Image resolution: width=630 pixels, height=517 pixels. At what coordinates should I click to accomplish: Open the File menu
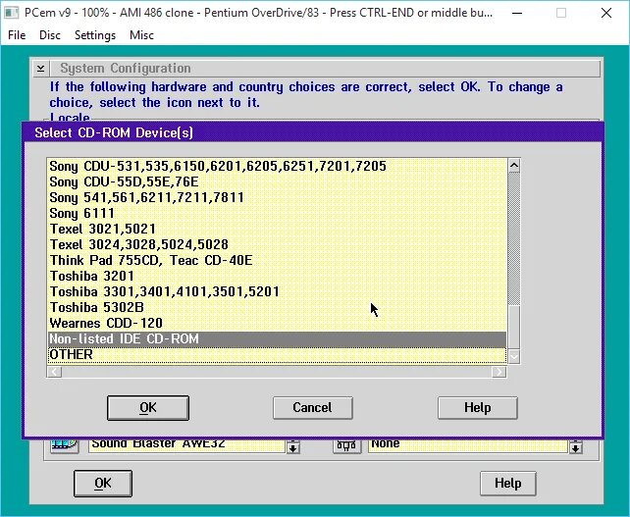17,35
